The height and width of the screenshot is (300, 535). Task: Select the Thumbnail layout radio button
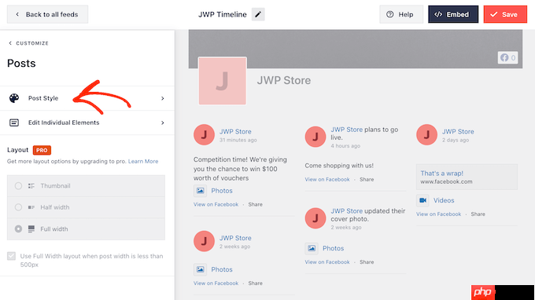point(18,185)
